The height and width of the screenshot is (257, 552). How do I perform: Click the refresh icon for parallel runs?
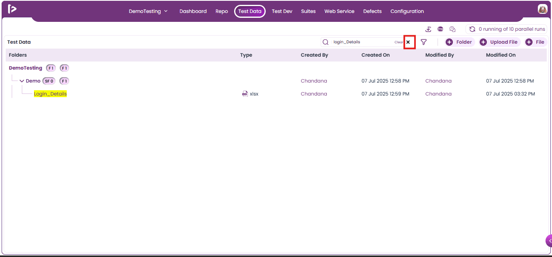[472, 29]
